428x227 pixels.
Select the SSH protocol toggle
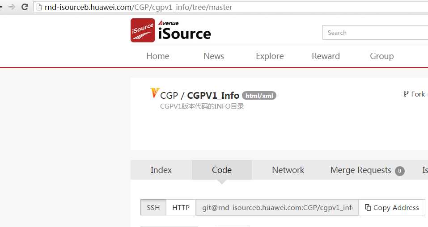(x=153, y=208)
